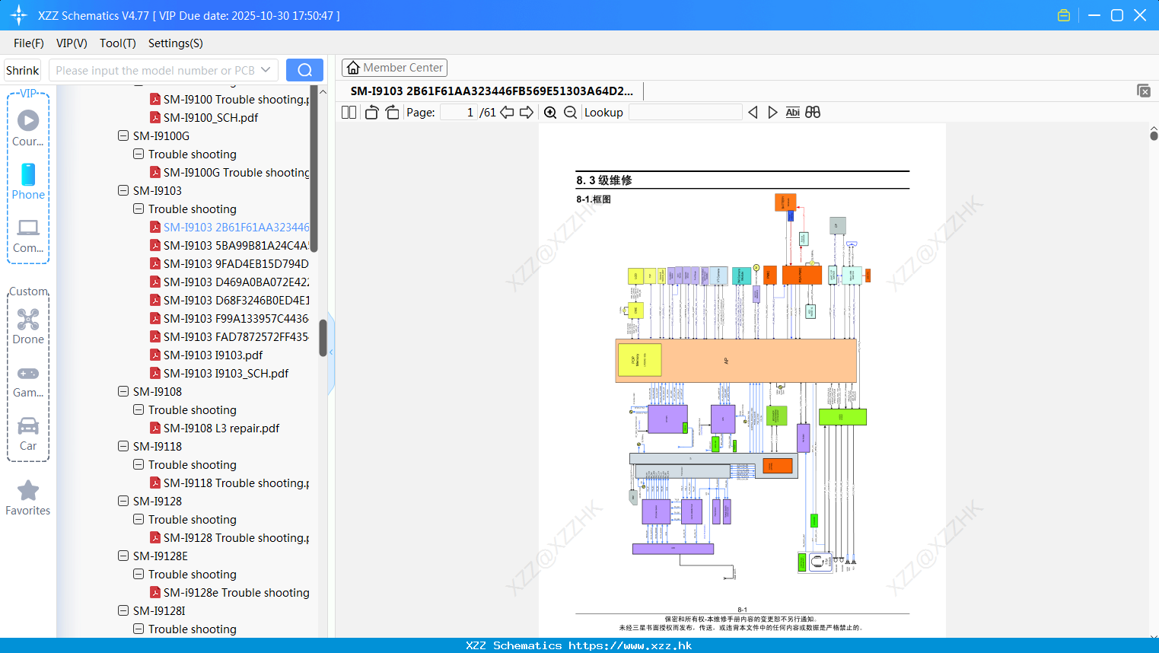Open the Settings(S) menu

(176, 43)
